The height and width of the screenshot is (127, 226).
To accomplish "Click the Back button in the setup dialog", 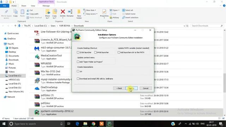I will [119, 88].
